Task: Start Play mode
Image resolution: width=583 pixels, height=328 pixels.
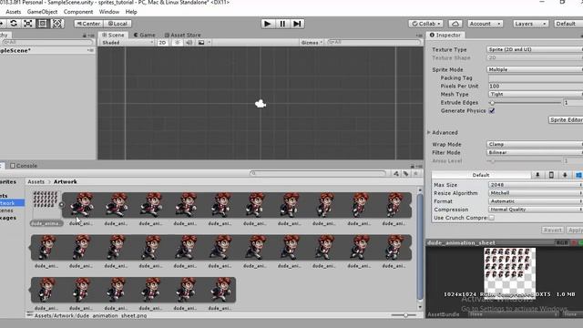Action: pos(267,24)
